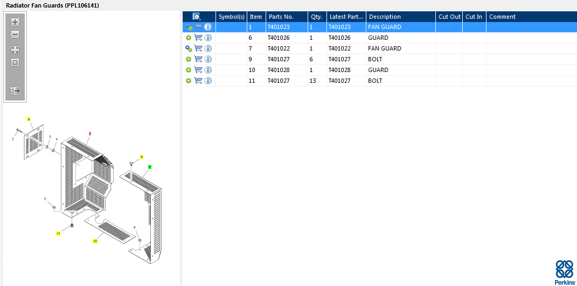Add item 9 BOLT to cart
Image resolution: width=577 pixels, height=286 pixels.
198,59
